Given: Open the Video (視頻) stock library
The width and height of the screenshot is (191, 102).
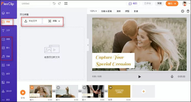Looking at the screenshot, I should pyautogui.click(x=6, y=39).
